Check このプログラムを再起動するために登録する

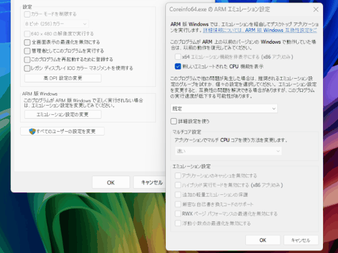pyautogui.click(x=27, y=59)
